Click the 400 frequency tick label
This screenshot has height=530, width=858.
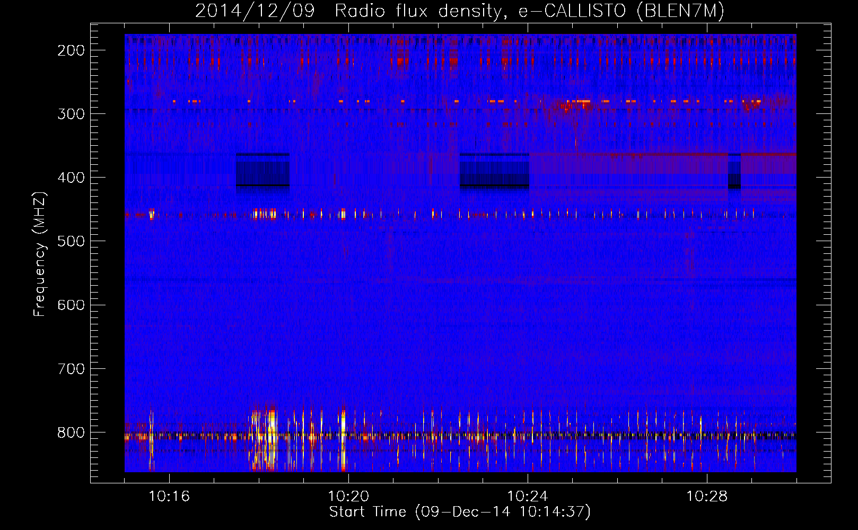tap(71, 178)
